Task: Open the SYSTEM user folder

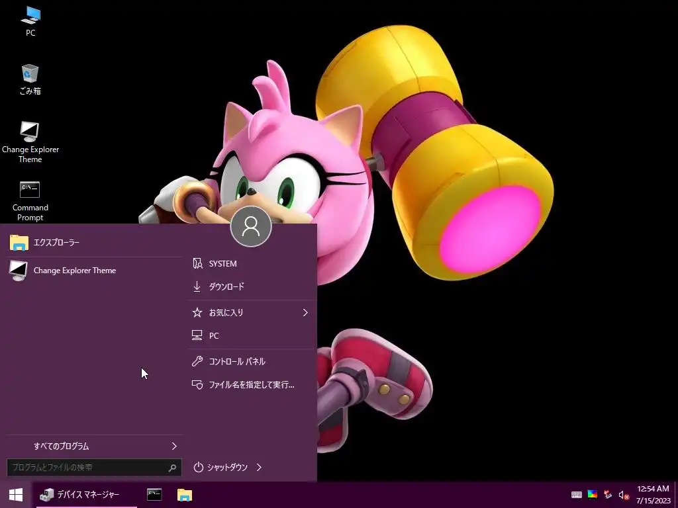Action: tap(250, 263)
